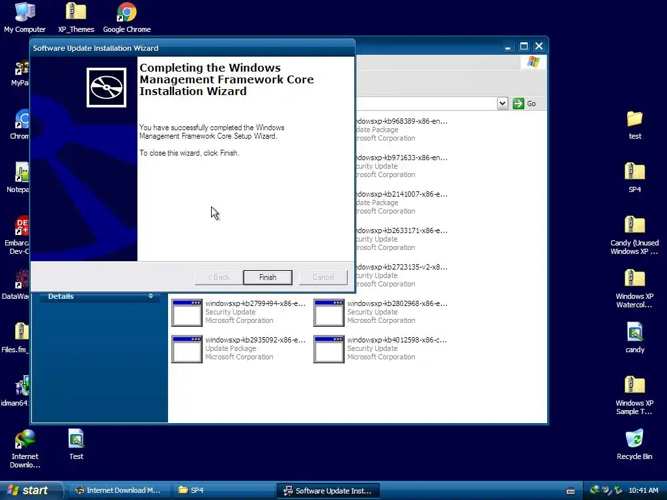This screenshot has width=667, height=500.
Task: Click the Windows flag logo in explorer
Action: click(533, 62)
